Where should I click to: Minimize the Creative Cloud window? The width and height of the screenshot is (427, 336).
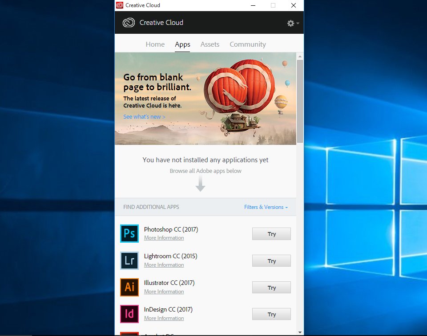coord(253,5)
